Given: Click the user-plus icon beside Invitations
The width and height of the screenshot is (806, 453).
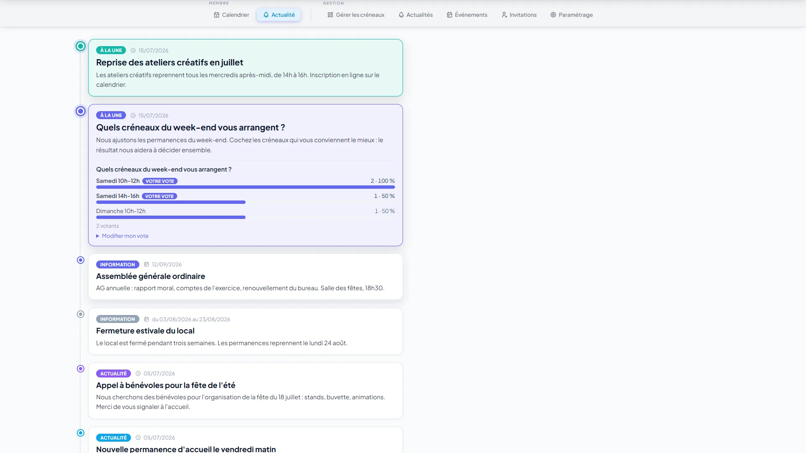Looking at the screenshot, I should (504, 15).
